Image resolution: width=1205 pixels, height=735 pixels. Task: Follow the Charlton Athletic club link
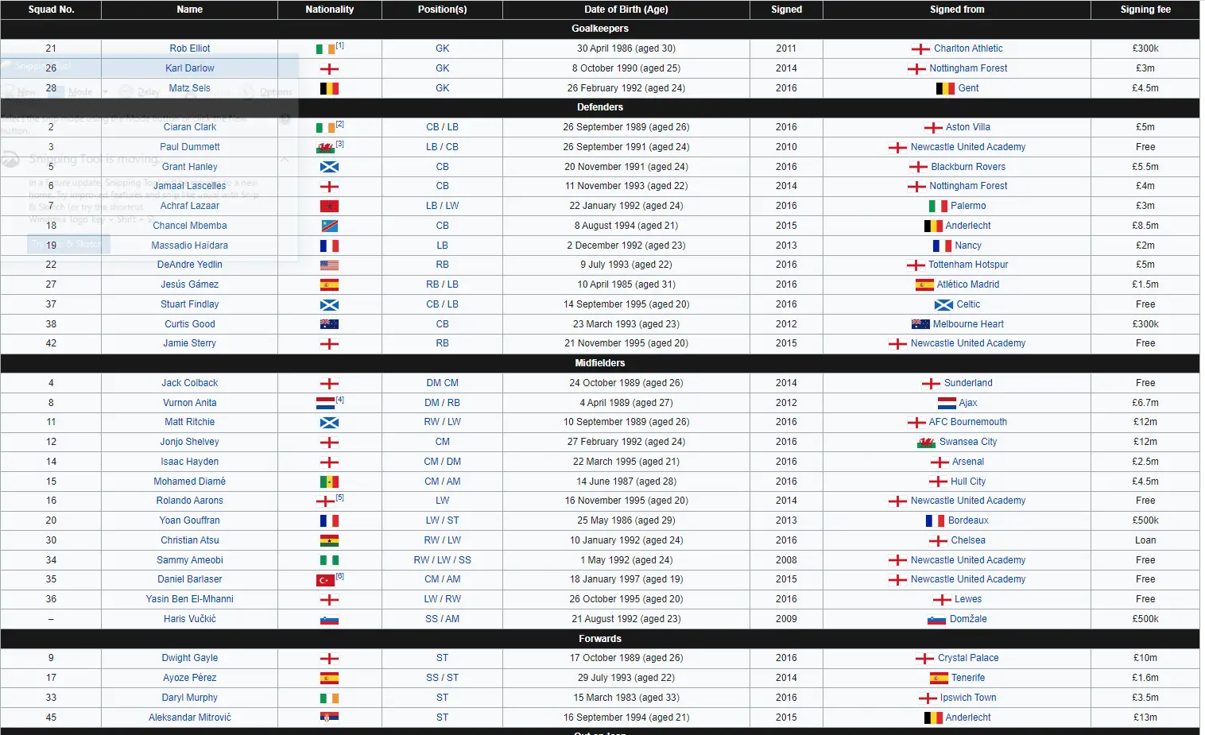point(968,48)
